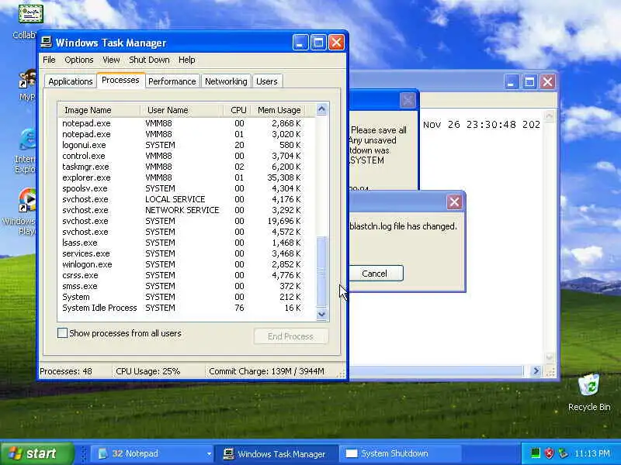Click the End Process button
Viewport: 621px width, 465px height.
[x=290, y=336]
